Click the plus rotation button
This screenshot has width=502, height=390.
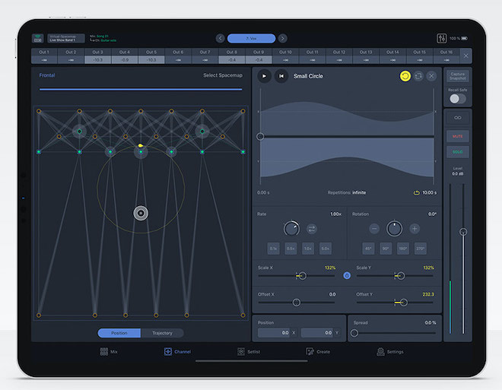415,228
